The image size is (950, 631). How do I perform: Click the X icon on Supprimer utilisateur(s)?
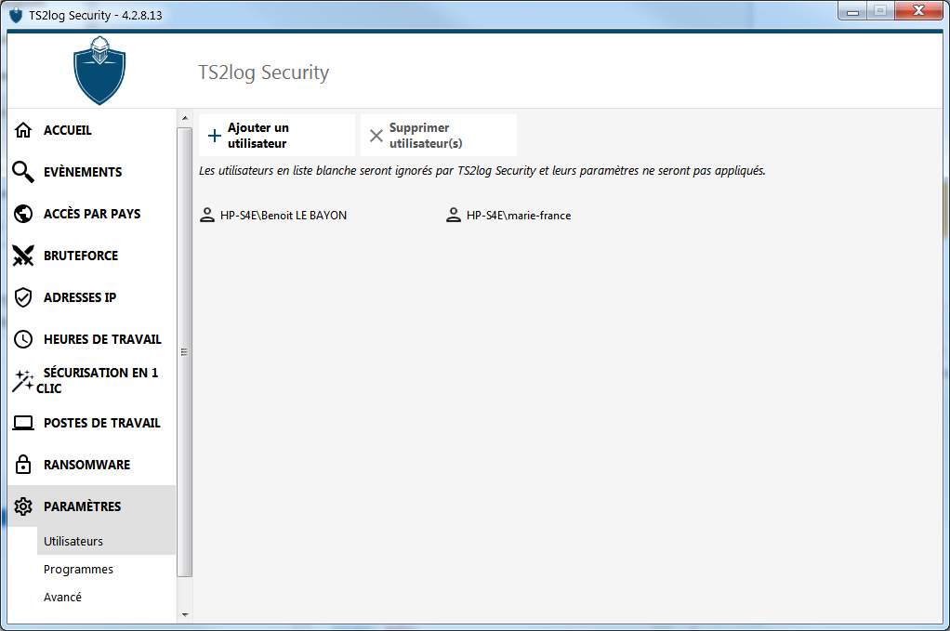coord(376,136)
